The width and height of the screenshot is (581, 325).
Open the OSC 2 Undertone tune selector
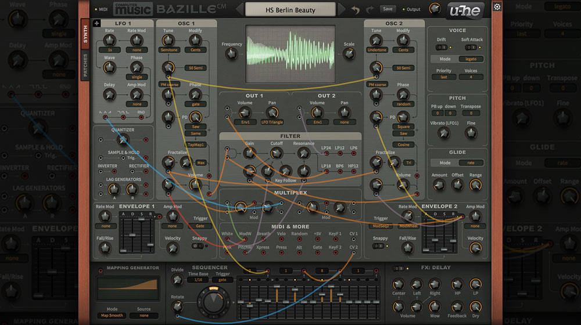coord(377,50)
